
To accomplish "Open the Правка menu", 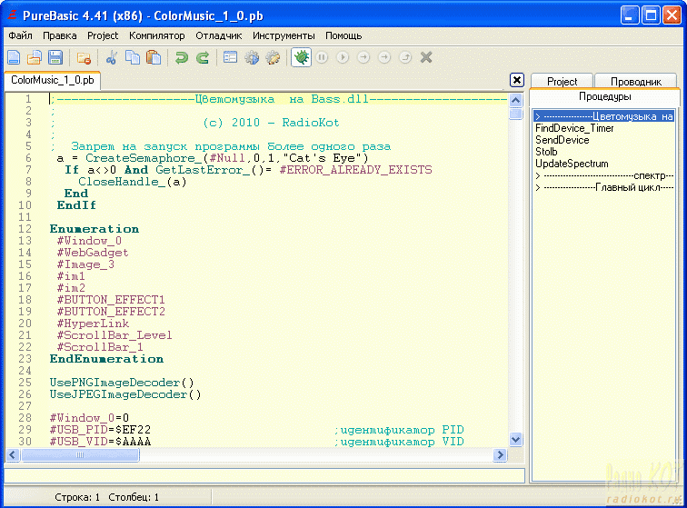I will click(x=60, y=36).
